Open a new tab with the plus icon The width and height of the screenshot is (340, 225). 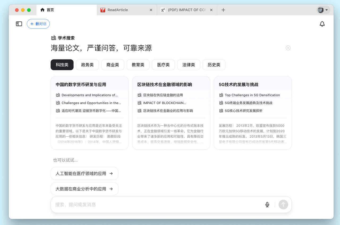click(x=223, y=10)
